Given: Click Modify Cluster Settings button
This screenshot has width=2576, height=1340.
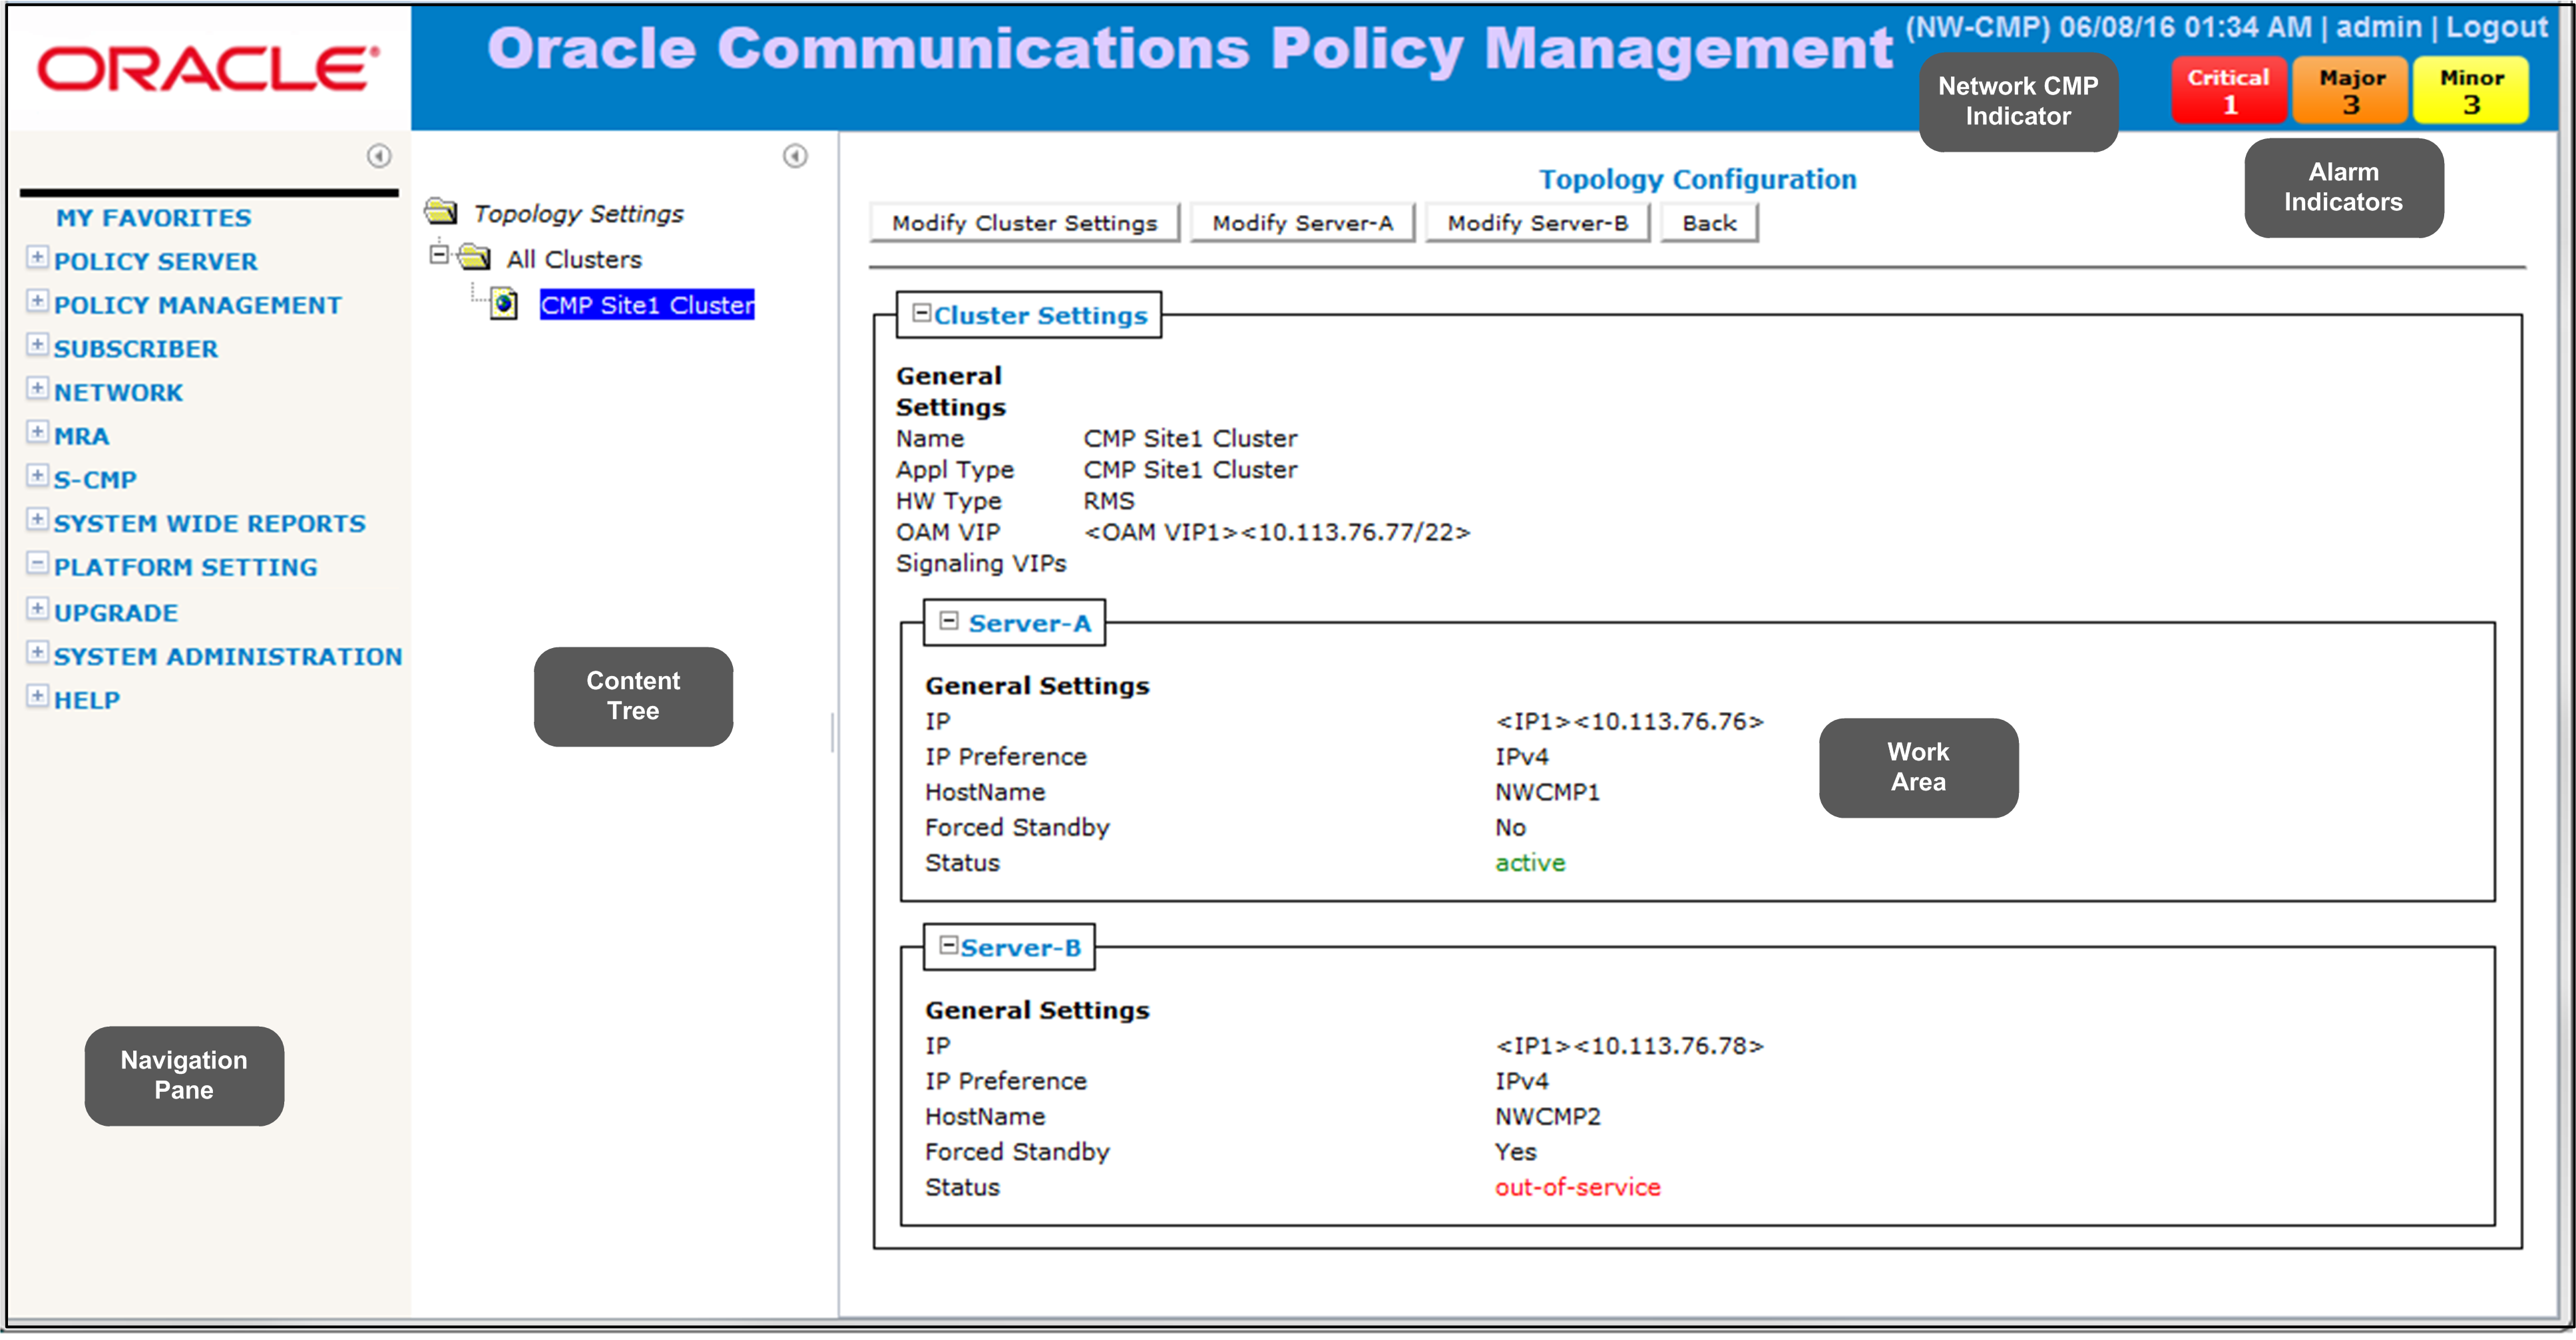Looking at the screenshot, I should [x=1024, y=223].
